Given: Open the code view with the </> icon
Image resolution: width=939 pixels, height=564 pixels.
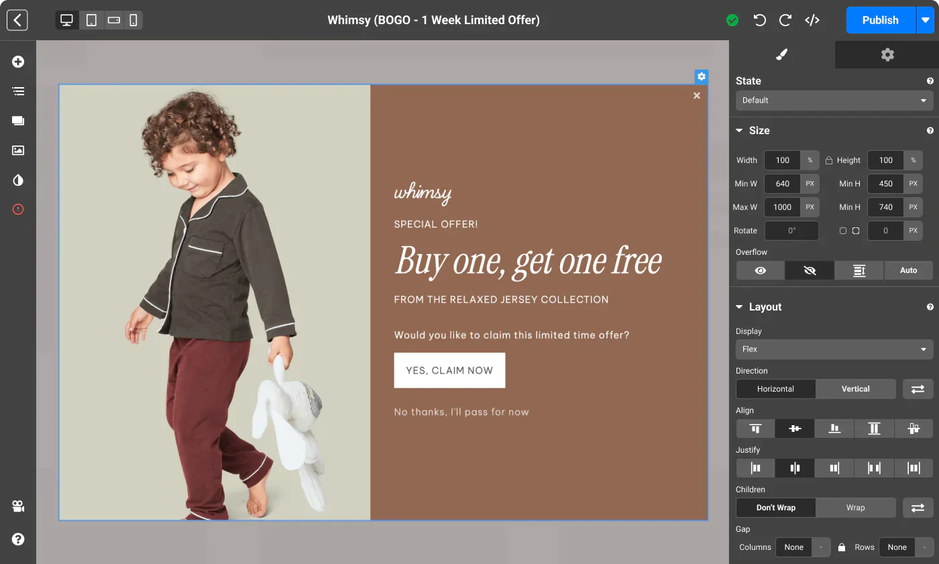Looking at the screenshot, I should 812,20.
